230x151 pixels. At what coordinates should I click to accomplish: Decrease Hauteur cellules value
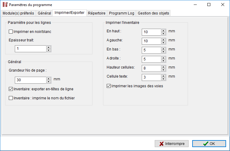click(x=164, y=70)
